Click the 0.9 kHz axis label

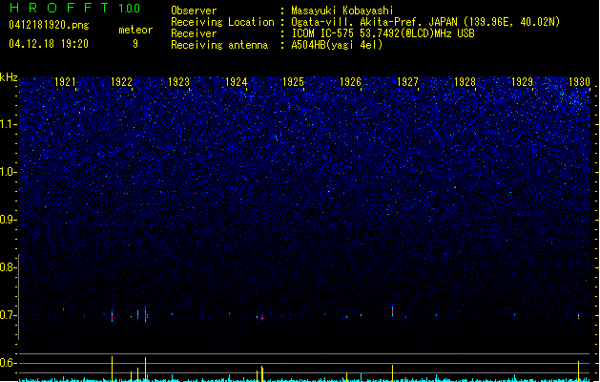(8, 220)
